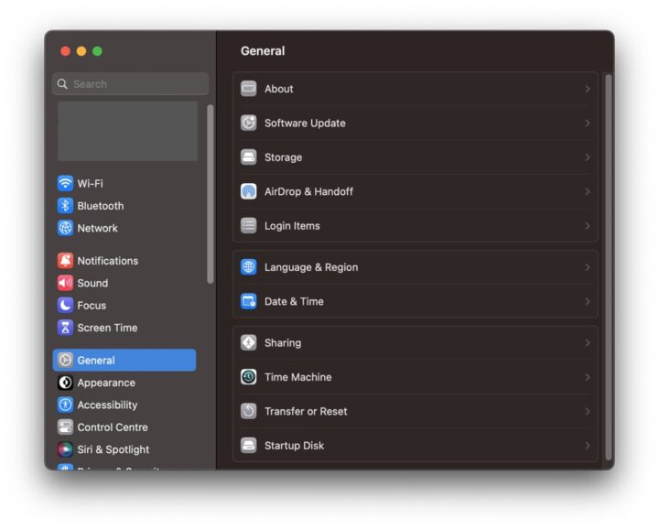This screenshot has width=659, height=529.
Task: Click the Appearance icon in sidebar
Action: click(x=65, y=383)
